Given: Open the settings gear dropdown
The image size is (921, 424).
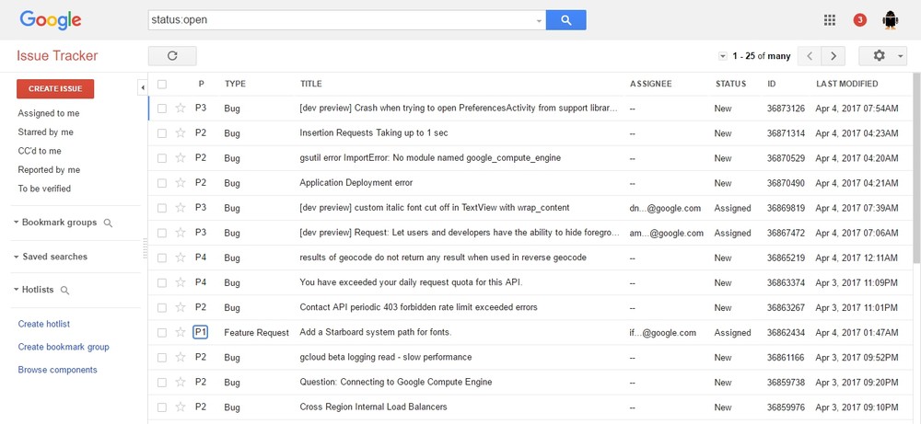Looking at the screenshot, I should point(883,56).
